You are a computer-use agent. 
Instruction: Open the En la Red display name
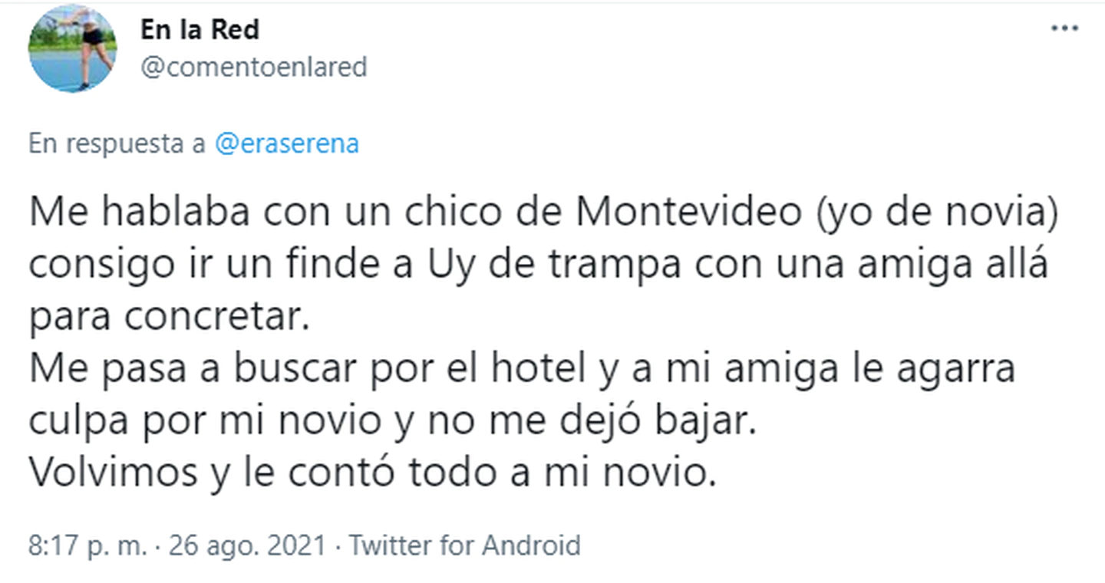tap(200, 30)
